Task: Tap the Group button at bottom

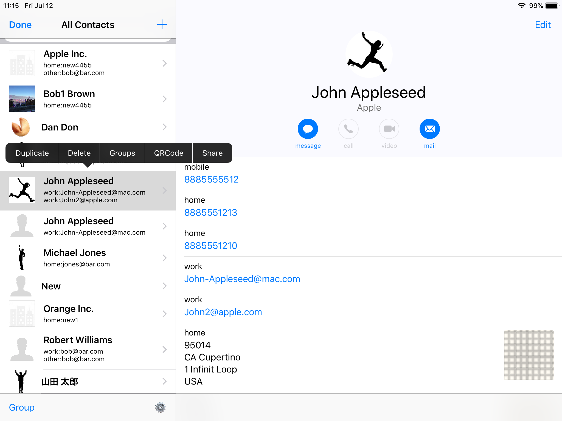Action: coord(22,407)
